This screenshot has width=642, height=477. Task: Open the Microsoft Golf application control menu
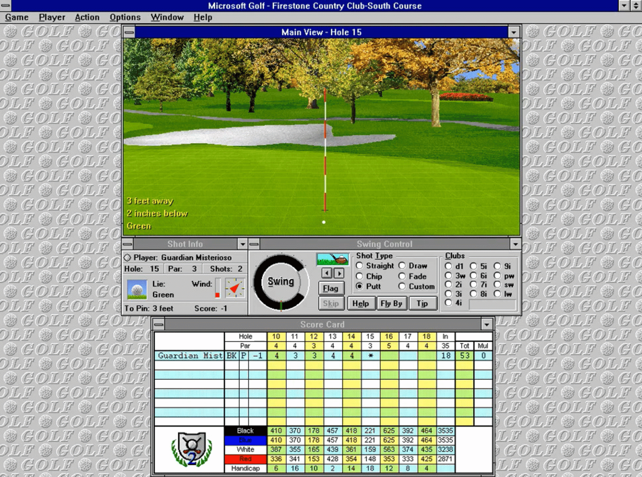[x=5, y=5]
